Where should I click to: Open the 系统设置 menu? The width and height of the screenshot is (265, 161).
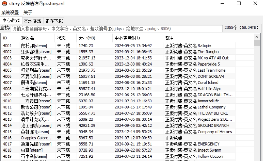(10, 13)
